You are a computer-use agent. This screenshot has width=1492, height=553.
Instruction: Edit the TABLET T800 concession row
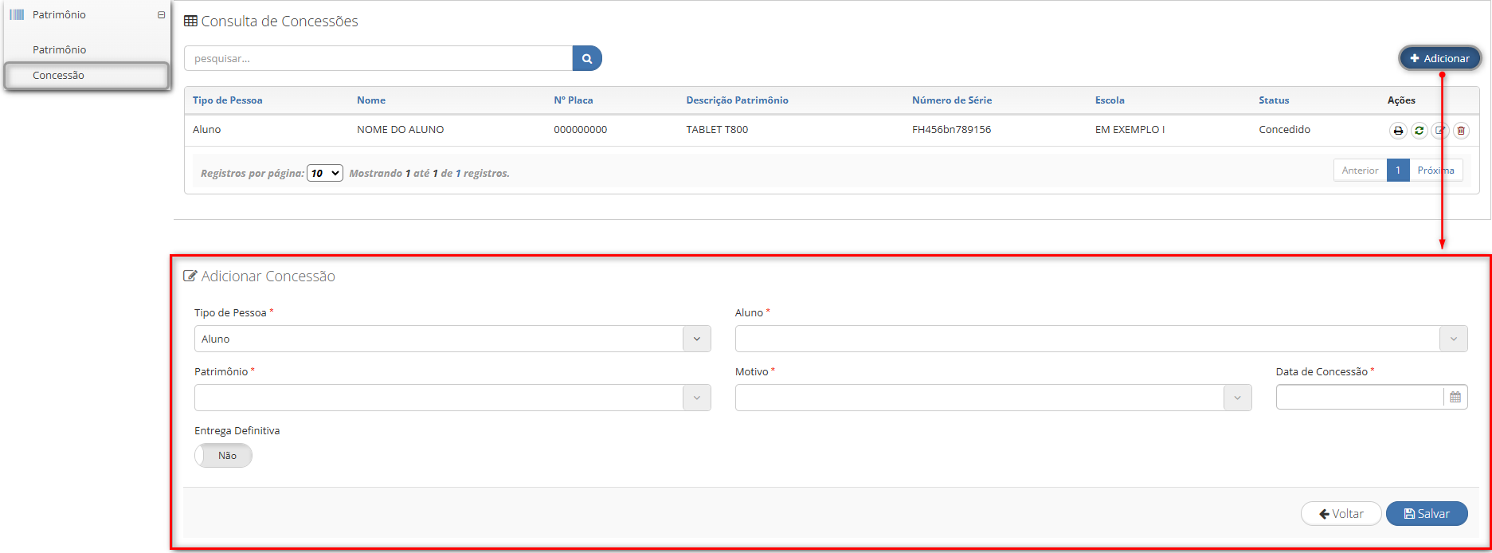[x=1439, y=131]
